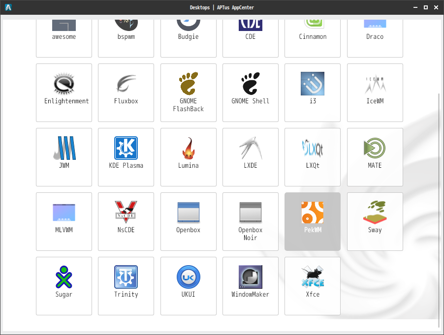
Task: Open the awesome desktop entry
Action: point(64,37)
